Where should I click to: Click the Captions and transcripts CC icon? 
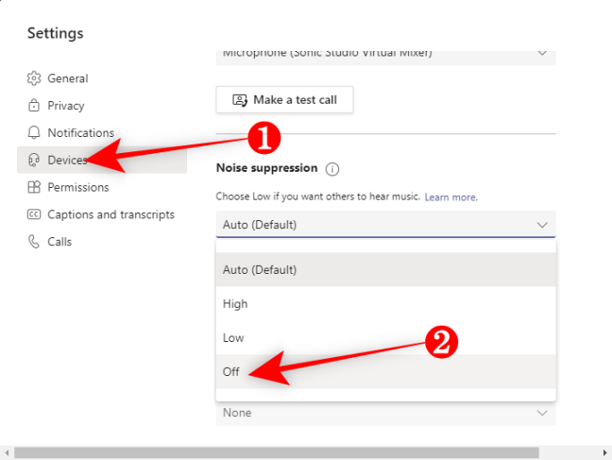[34, 214]
